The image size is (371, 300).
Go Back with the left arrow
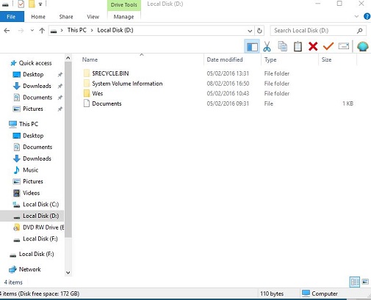(x=7, y=31)
